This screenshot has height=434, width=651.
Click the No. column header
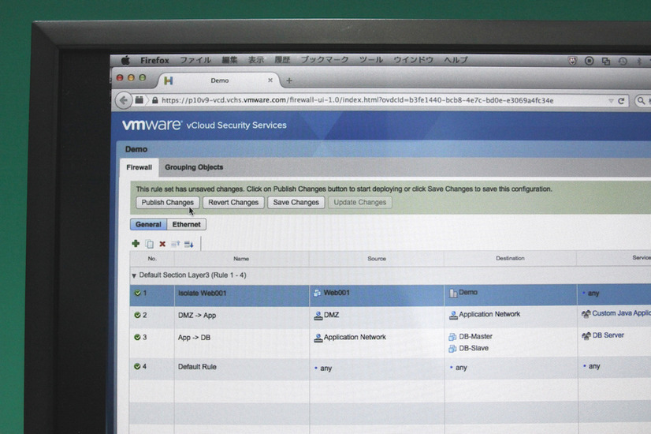tap(152, 259)
